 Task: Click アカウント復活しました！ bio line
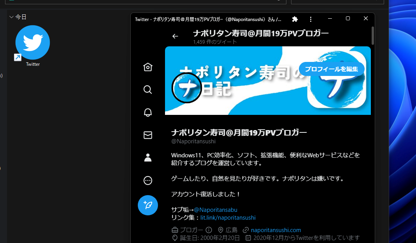coord(206,194)
